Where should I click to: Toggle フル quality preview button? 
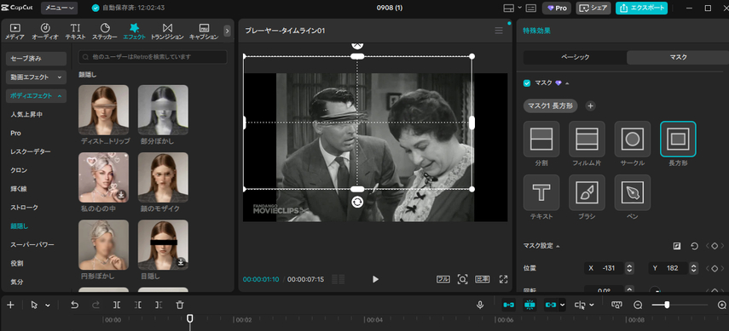coord(443,279)
